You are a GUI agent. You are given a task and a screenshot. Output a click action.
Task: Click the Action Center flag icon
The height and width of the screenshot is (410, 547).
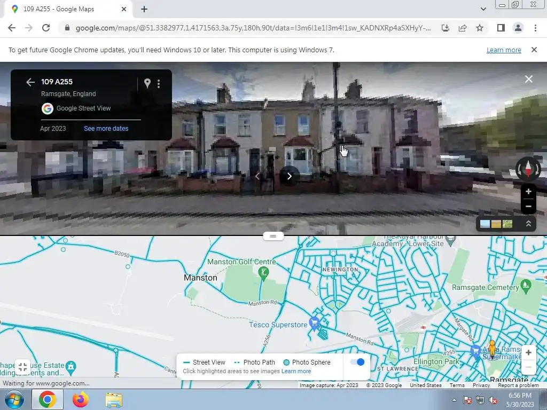467,400
